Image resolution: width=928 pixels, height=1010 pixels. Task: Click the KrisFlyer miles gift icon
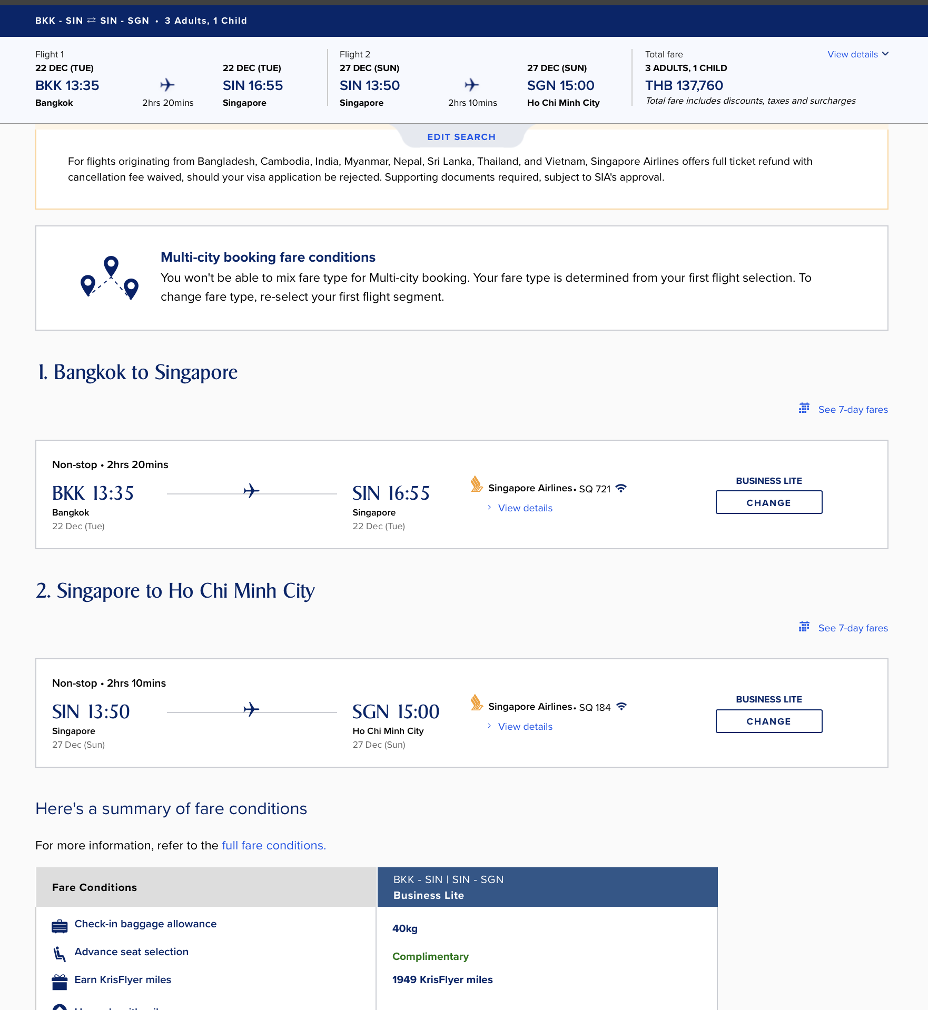(x=60, y=982)
